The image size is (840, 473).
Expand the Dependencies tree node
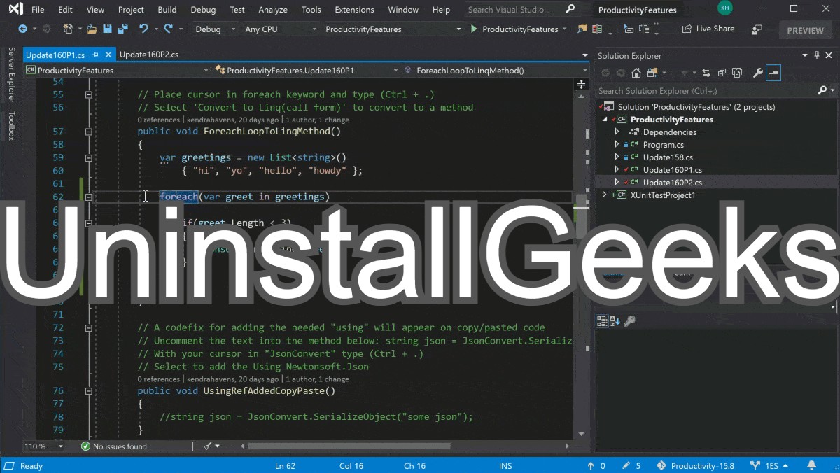(617, 132)
